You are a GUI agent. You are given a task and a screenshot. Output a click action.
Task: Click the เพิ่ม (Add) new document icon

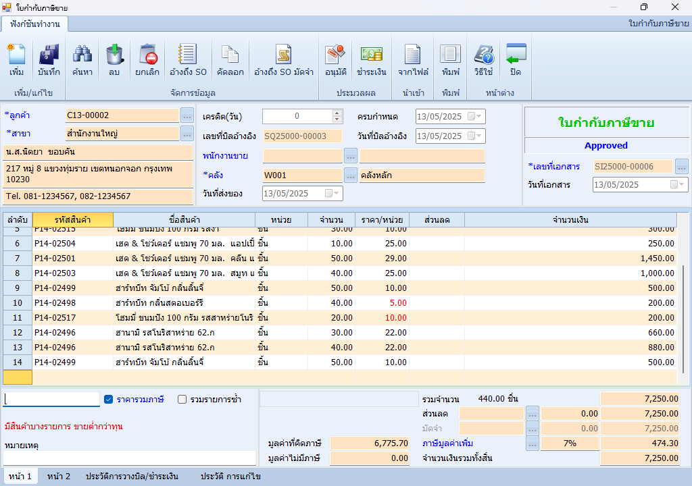[17, 59]
